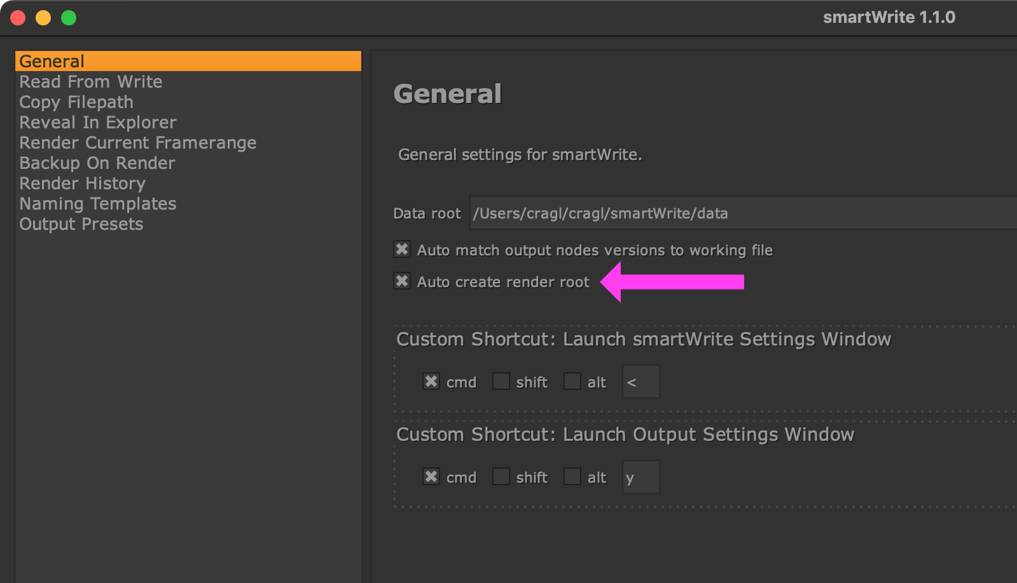Select General in the settings list
The image size is (1017, 583).
[52, 62]
